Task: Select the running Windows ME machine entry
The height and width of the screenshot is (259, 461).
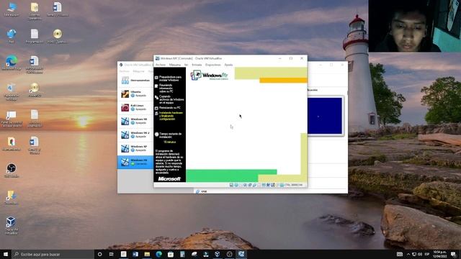Action: click(135, 162)
